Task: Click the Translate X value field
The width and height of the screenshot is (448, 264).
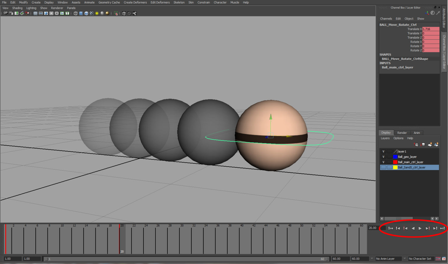Action: click(431, 29)
